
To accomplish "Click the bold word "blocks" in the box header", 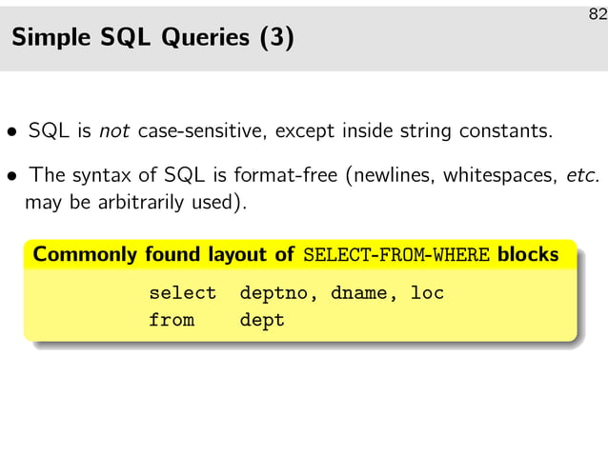I will tap(528, 255).
